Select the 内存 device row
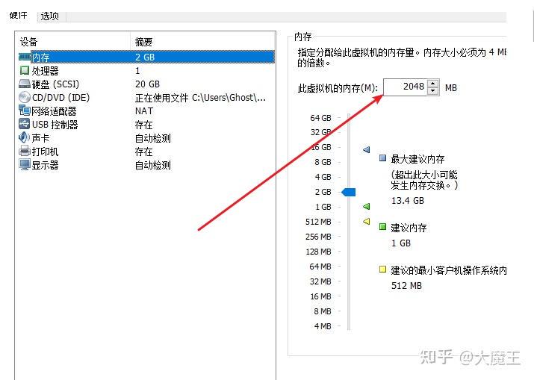 pyautogui.click(x=146, y=57)
